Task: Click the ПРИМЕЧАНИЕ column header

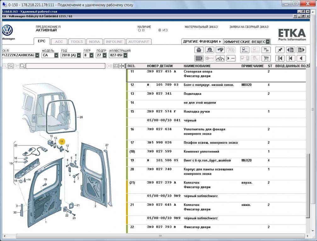Action: click(x=252, y=66)
